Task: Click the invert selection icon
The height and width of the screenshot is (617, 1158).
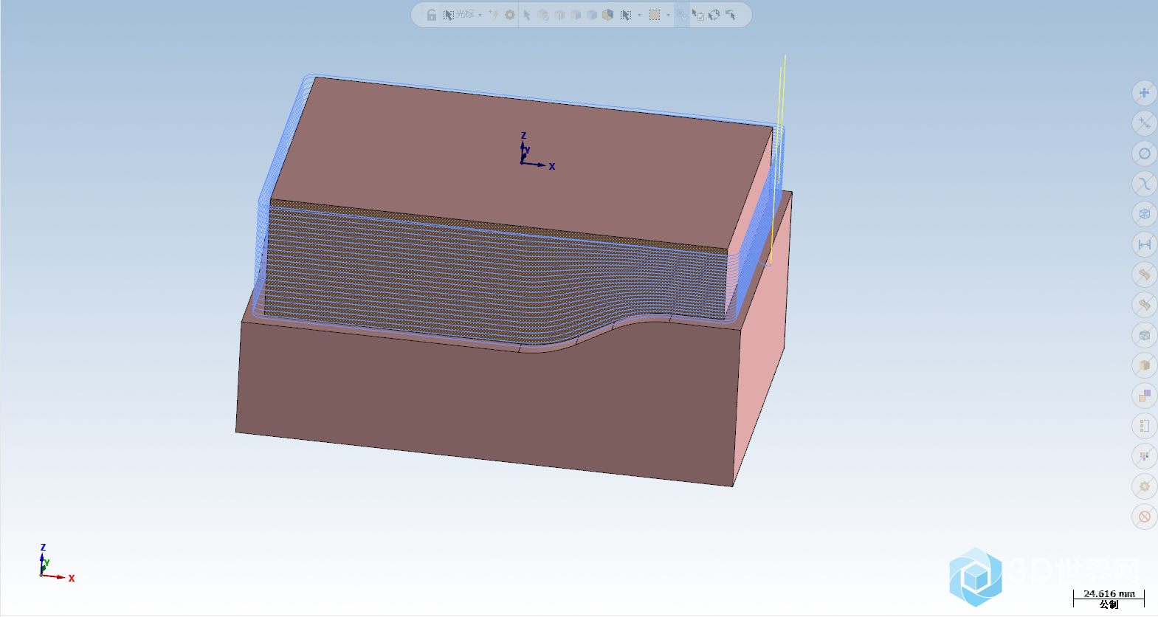Action: click(714, 15)
